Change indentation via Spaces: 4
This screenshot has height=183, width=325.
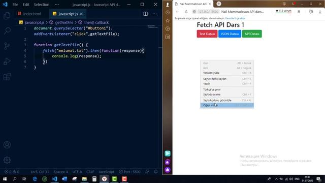pos(60,172)
